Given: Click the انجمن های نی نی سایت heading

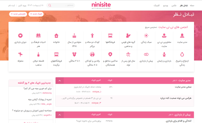Looking at the screenshot, I should 173,27.
